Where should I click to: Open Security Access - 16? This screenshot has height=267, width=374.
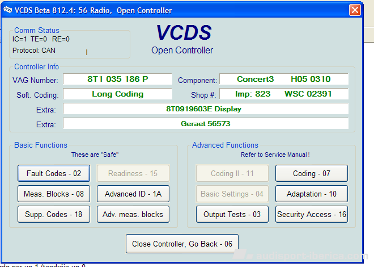(312, 214)
